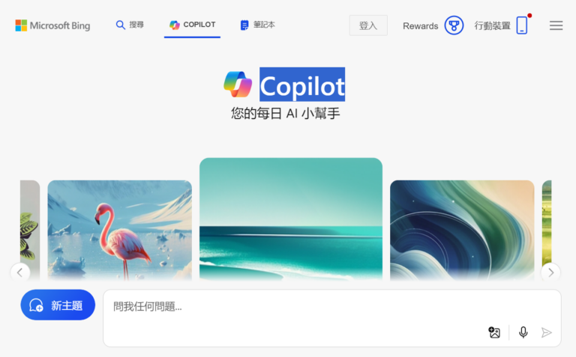Open the 筆記本 notebook tab

click(x=257, y=25)
